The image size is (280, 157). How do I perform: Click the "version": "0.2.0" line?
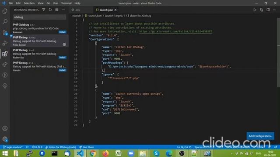tap(104, 35)
